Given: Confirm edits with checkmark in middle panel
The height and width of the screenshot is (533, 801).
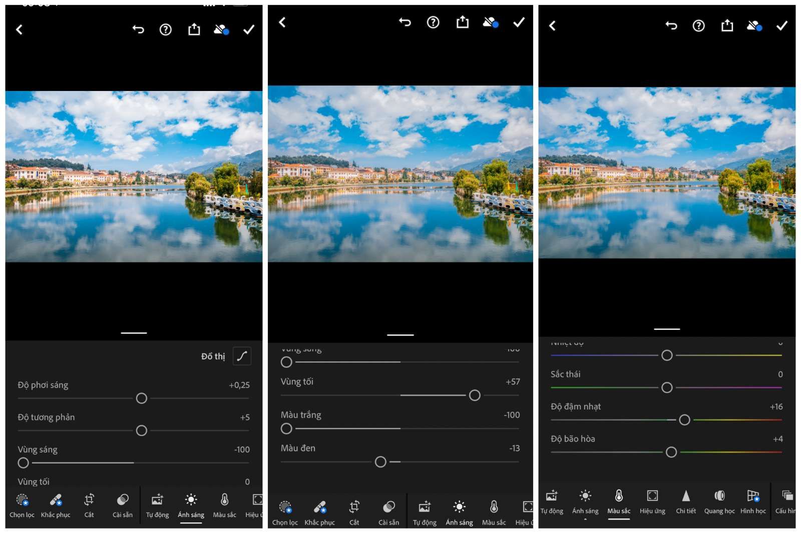Looking at the screenshot, I should pos(519,22).
